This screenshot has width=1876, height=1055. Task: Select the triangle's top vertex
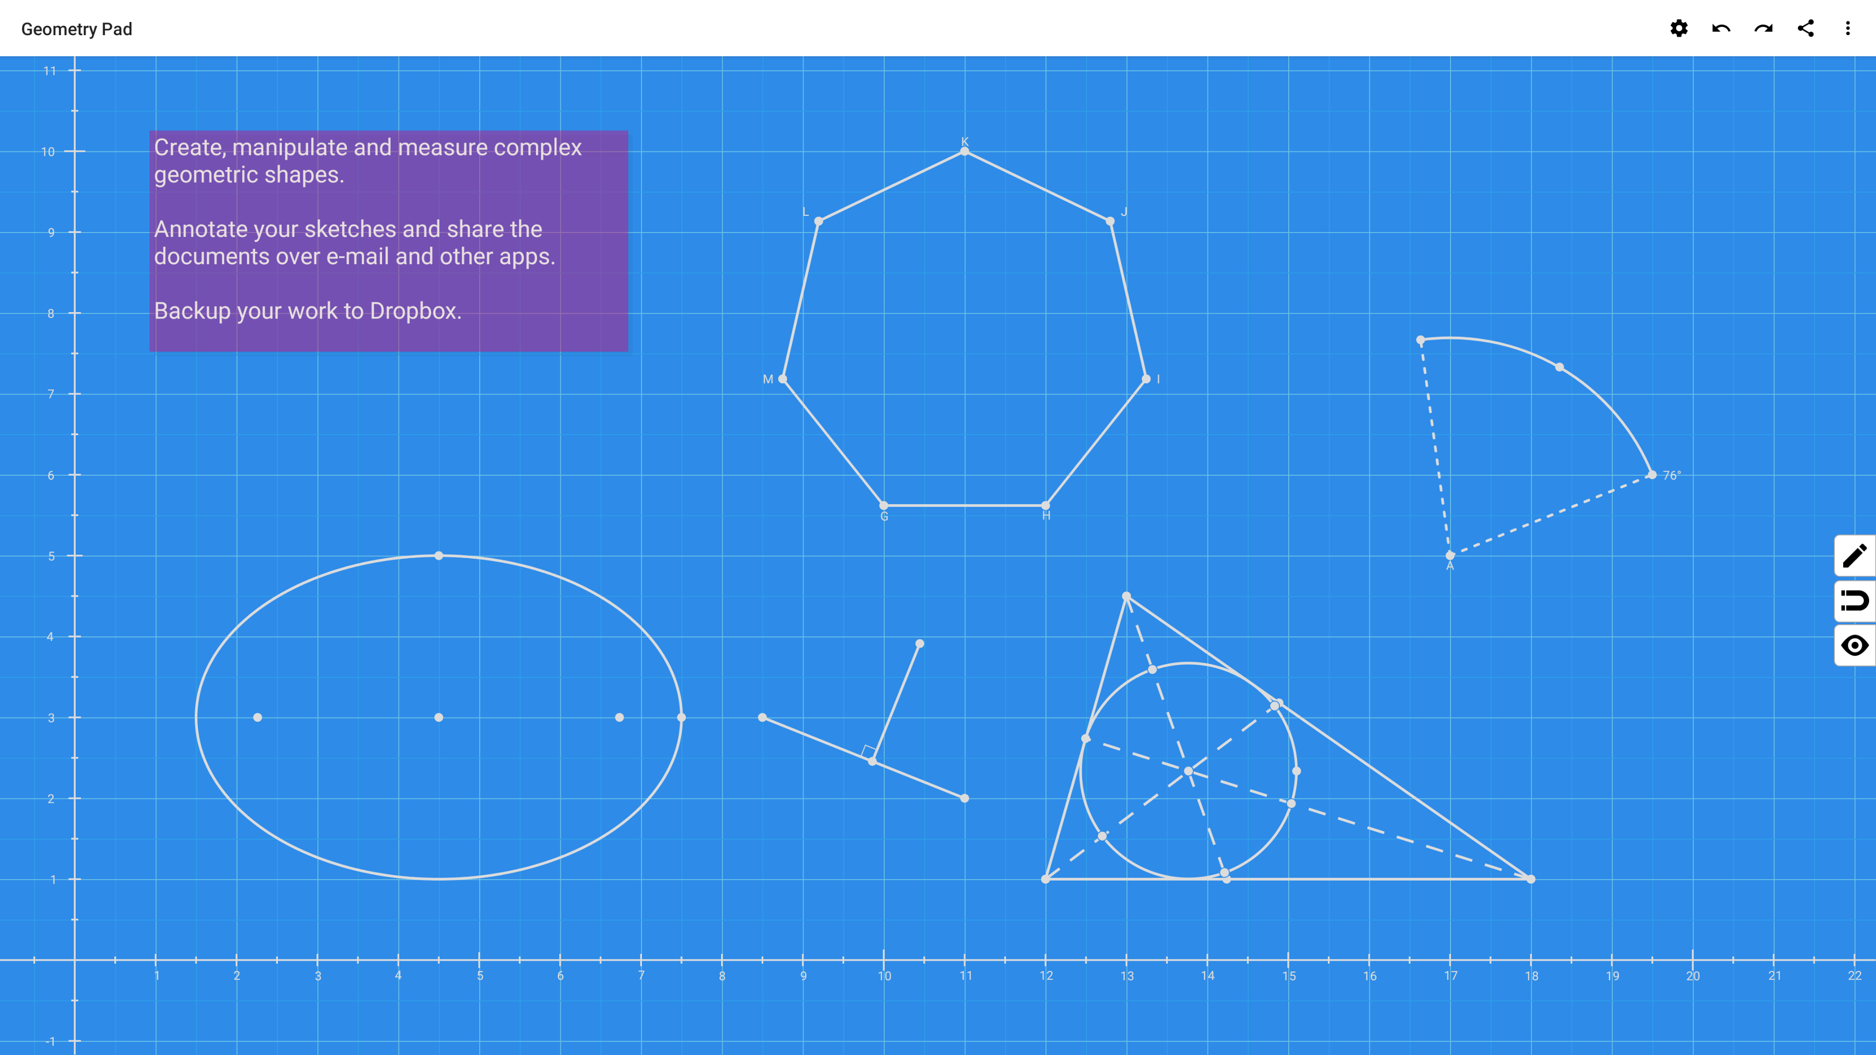tap(1127, 596)
